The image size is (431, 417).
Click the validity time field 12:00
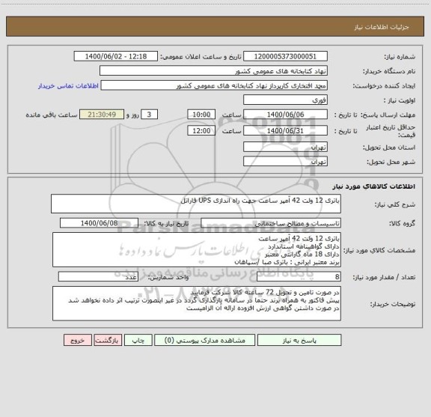coord(201,131)
